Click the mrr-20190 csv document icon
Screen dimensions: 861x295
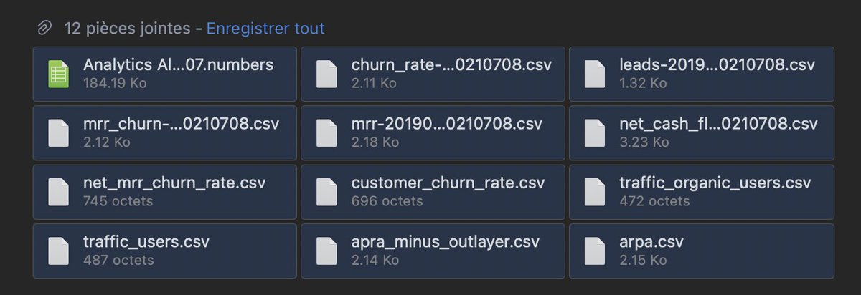(x=326, y=132)
